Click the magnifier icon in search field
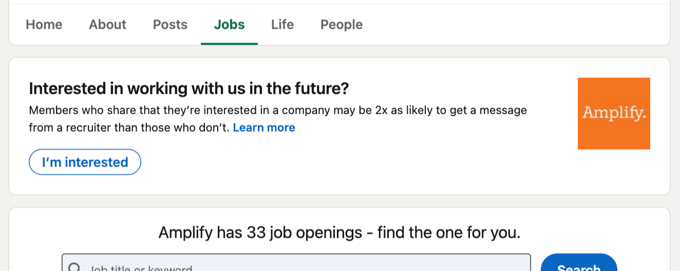680x271 pixels. pyautogui.click(x=75, y=267)
